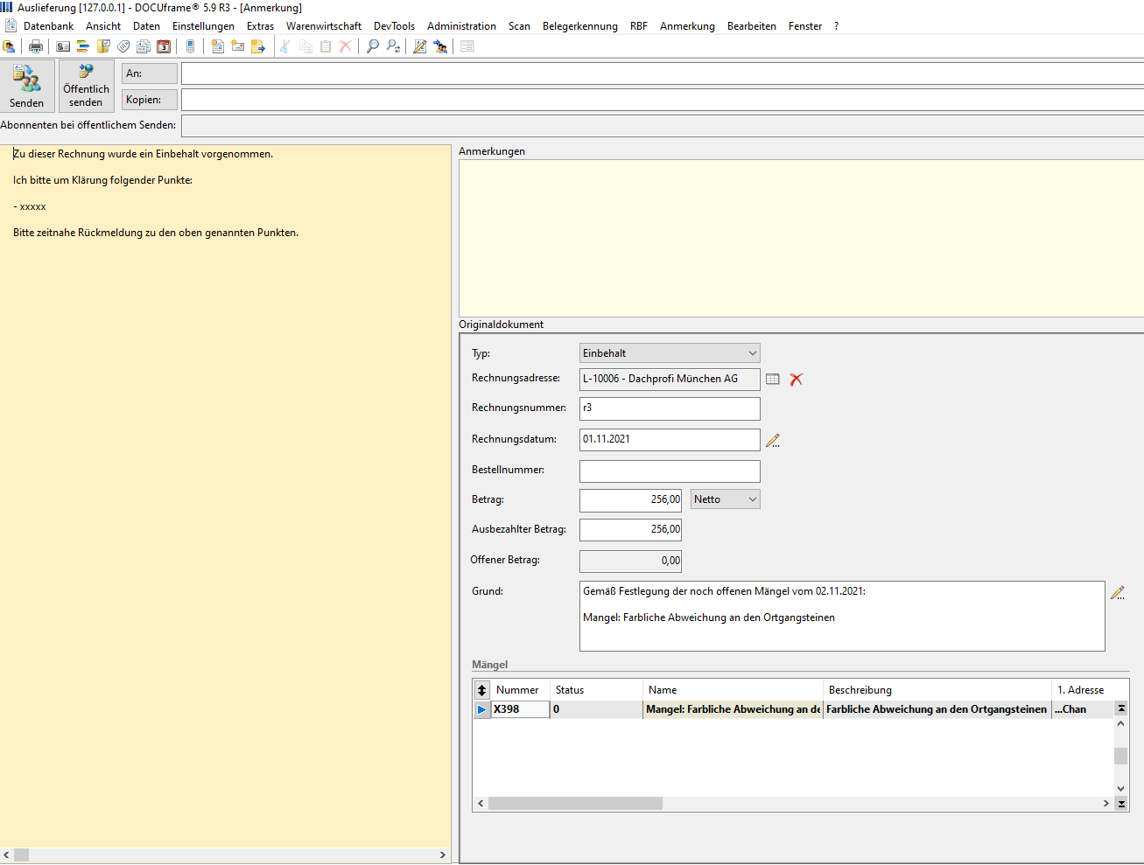Open the Datenbank menu

48,26
